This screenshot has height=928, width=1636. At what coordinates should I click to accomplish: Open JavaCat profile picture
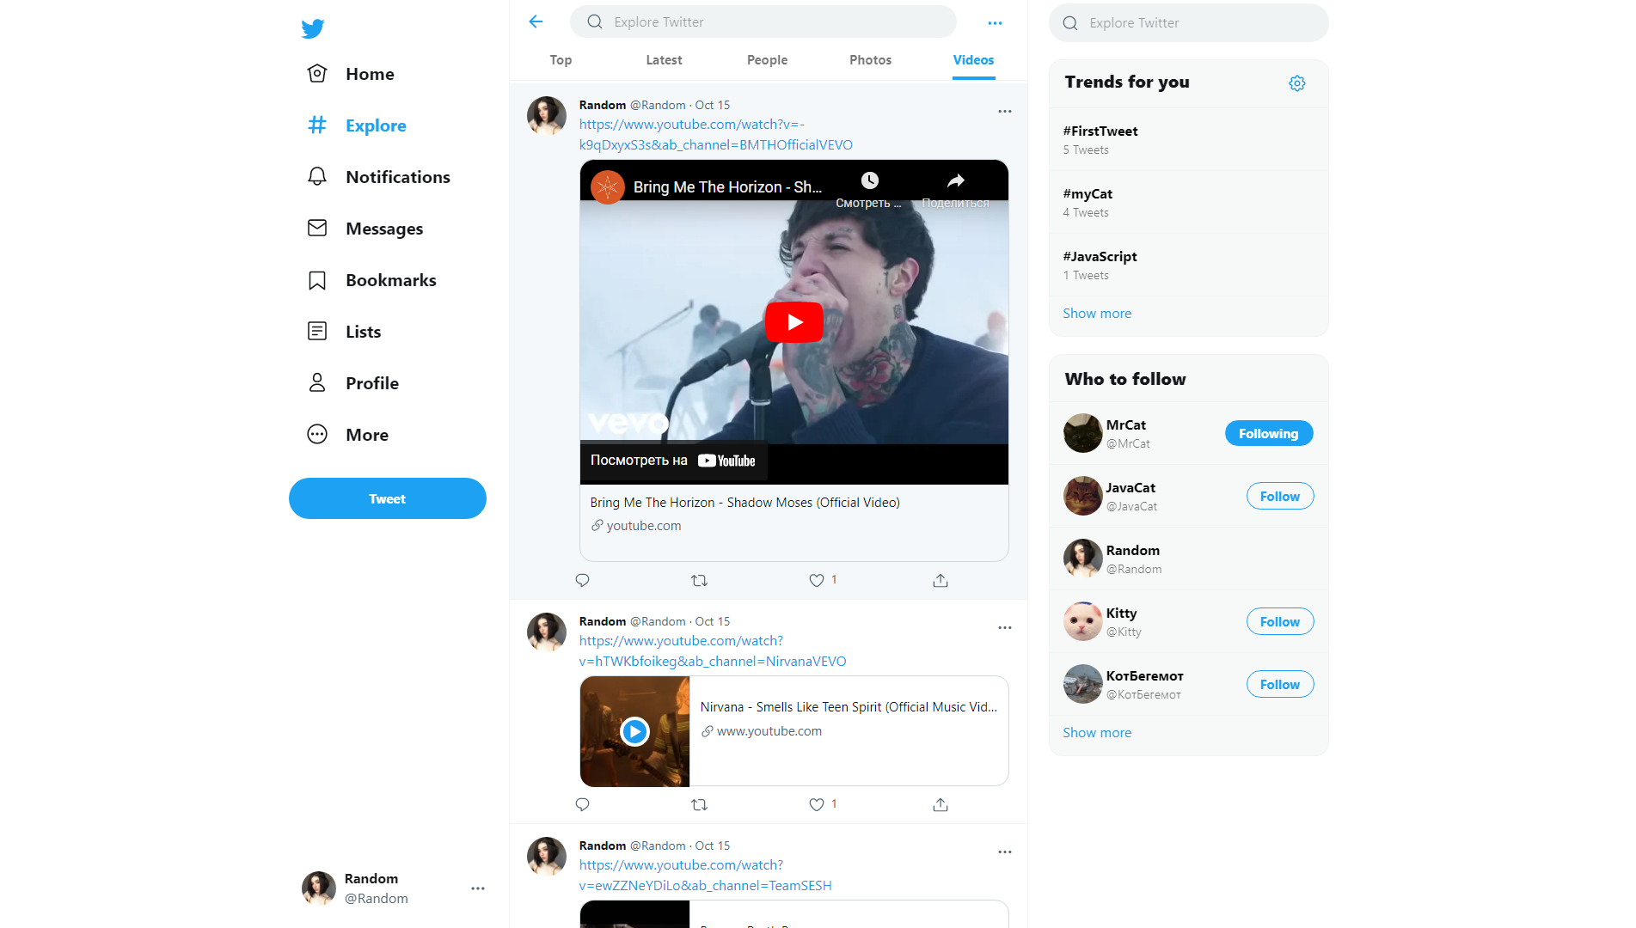click(1082, 497)
